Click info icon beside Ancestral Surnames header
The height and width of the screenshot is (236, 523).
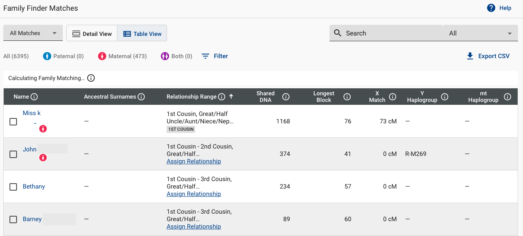[x=141, y=97]
